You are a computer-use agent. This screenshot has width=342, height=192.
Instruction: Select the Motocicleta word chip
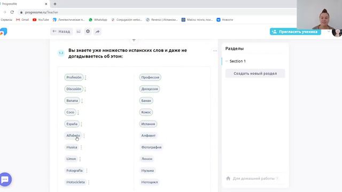click(x=75, y=182)
